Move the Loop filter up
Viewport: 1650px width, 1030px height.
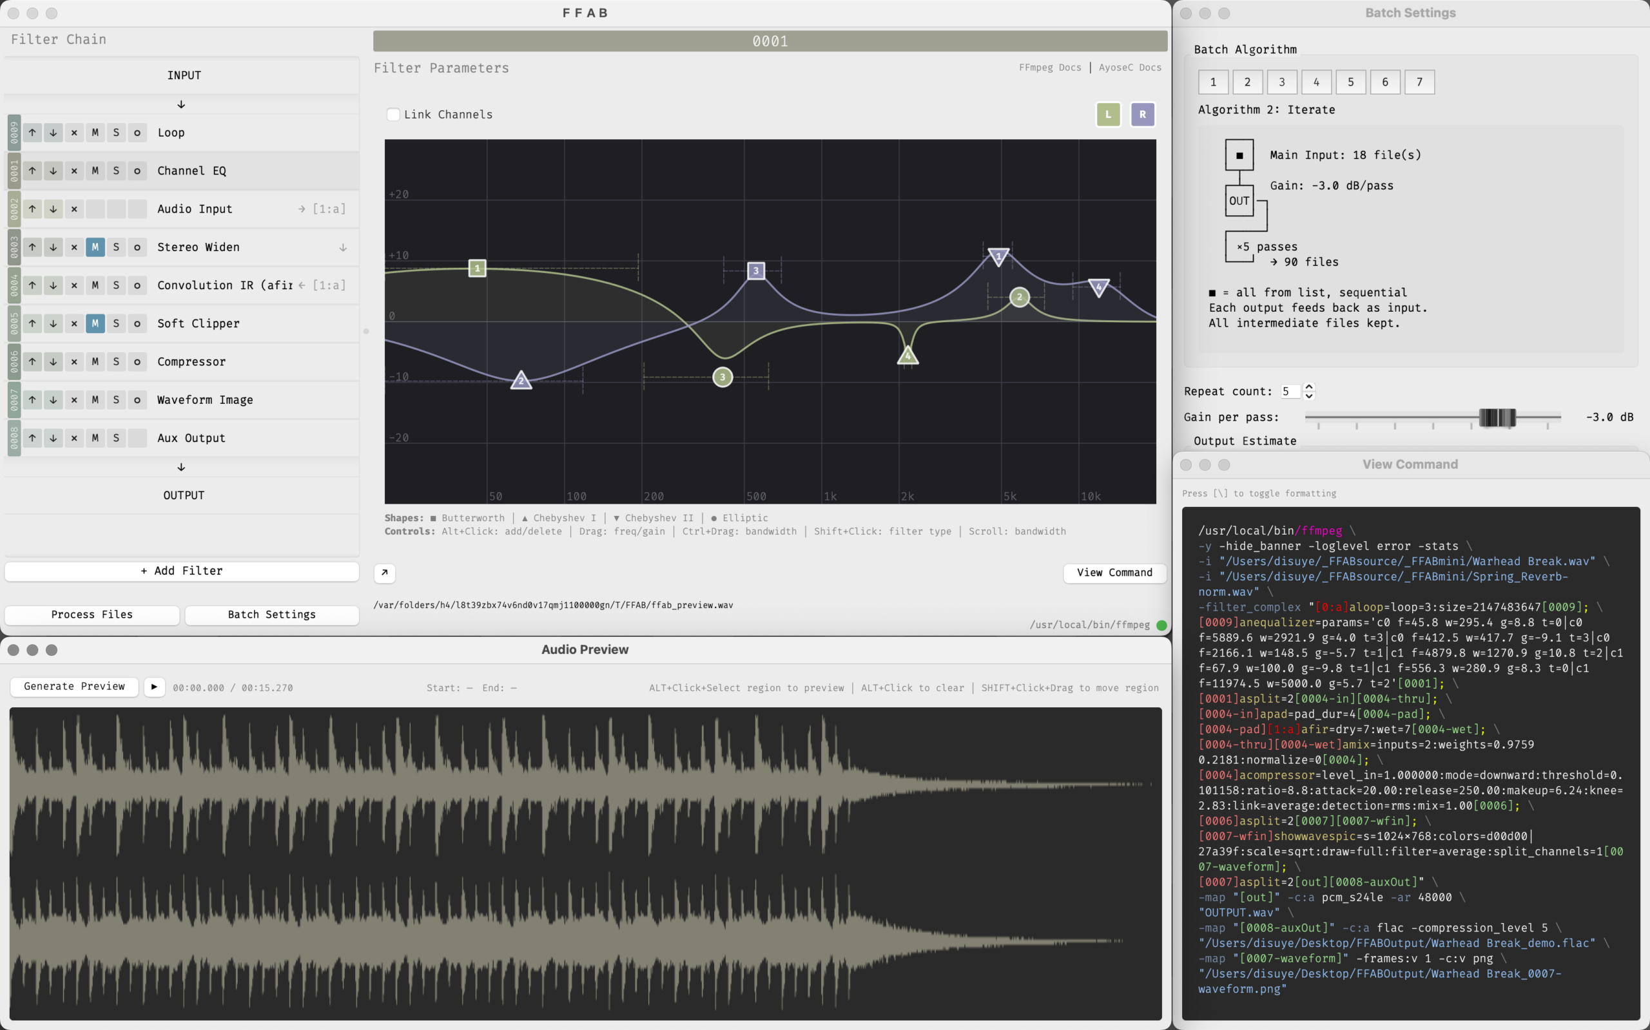point(32,133)
